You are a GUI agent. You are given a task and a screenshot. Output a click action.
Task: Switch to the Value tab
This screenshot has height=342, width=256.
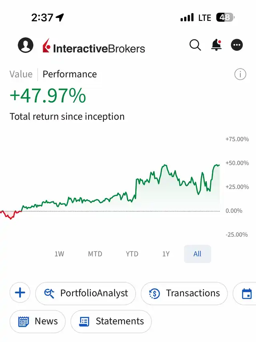[21, 74]
